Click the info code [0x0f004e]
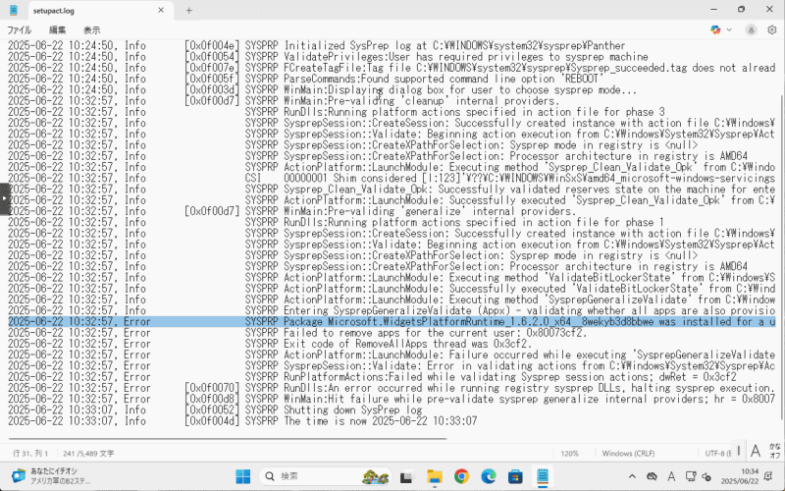785x491 pixels. tap(212, 46)
